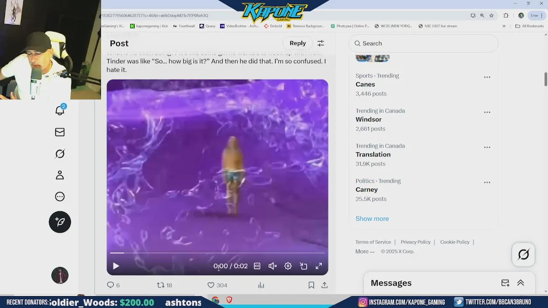548x308 pixels.
Task: Click the page vertical scrollbar thumb
Action: [545, 79]
